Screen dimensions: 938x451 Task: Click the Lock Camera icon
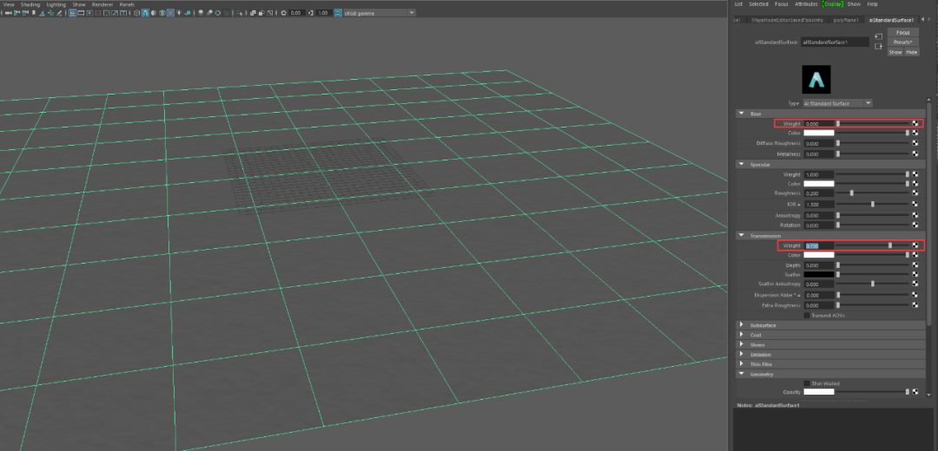click(x=17, y=12)
